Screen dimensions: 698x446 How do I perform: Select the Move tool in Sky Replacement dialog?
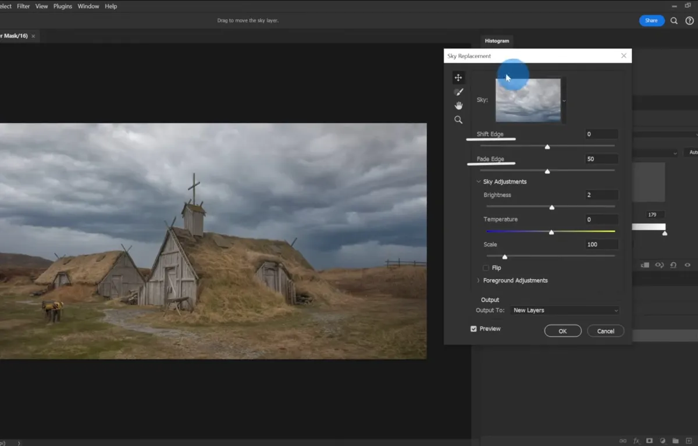(458, 77)
